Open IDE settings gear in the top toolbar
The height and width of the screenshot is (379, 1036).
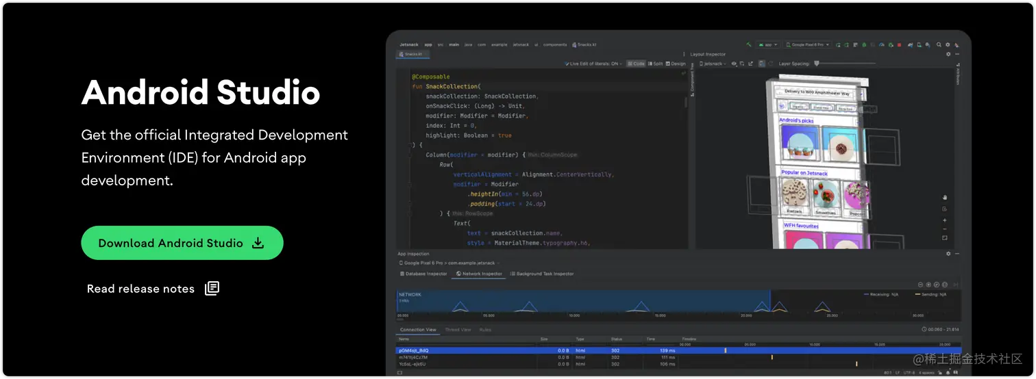click(948, 44)
